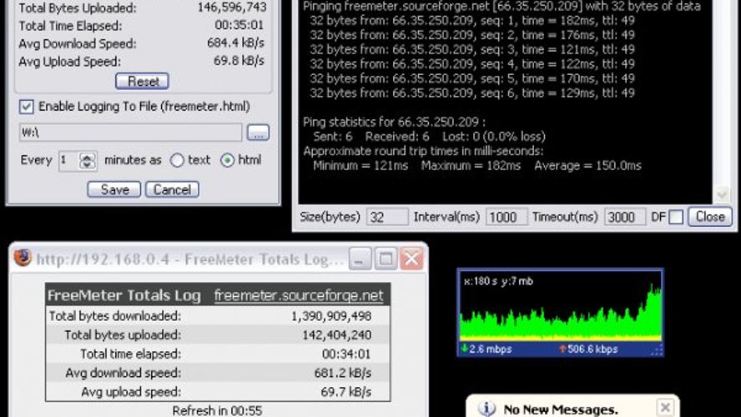Click the ping output scrollbar down arrow
The height and width of the screenshot is (417, 741).
click(x=722, y=194)
